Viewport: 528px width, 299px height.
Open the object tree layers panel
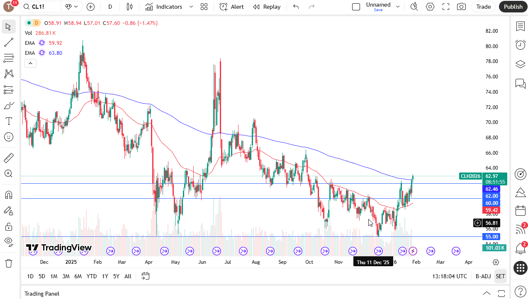(x=520, y=64)
